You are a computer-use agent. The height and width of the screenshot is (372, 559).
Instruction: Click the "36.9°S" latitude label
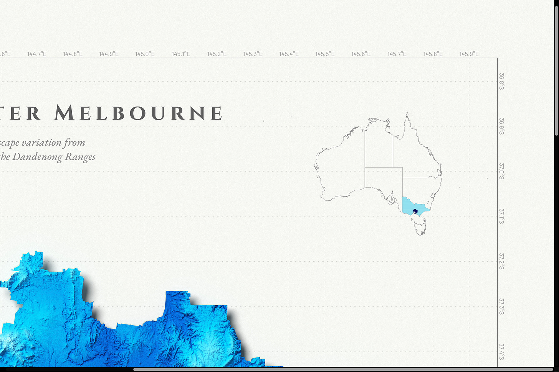tap(501, 126)
